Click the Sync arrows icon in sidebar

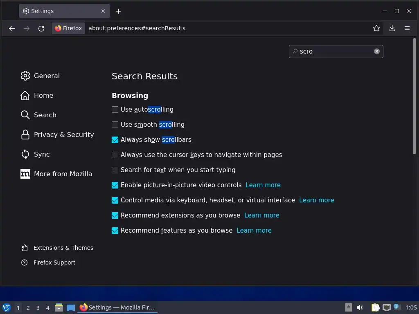click(25, 154)
